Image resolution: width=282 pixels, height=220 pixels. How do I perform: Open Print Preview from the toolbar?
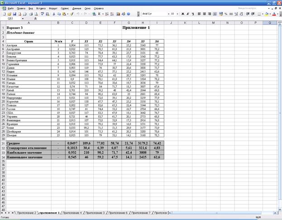36,14
